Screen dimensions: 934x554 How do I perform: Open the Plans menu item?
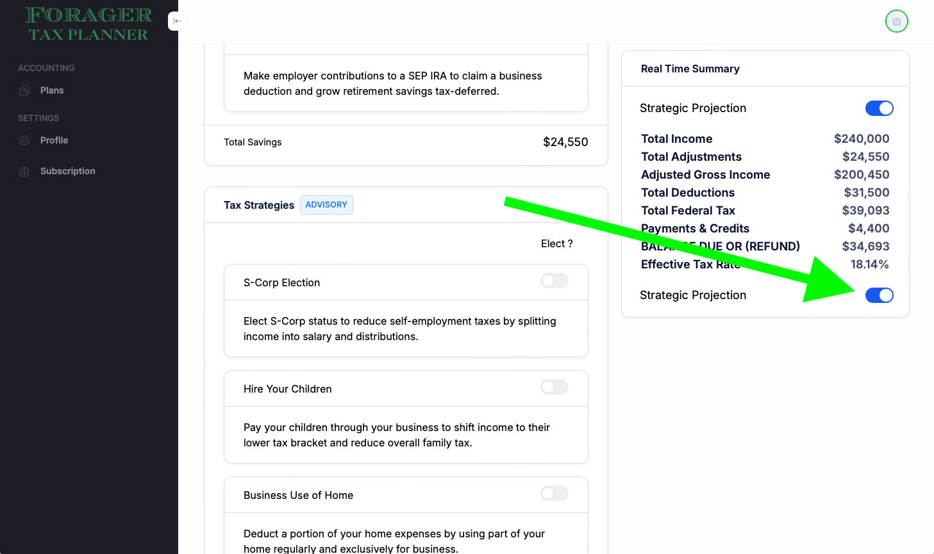tap(52, 90)
